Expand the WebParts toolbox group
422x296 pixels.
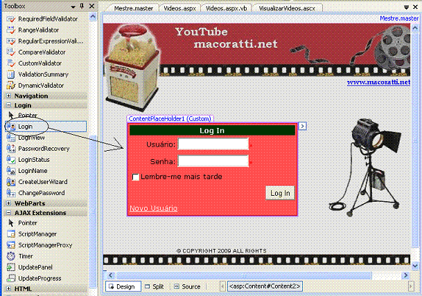[x=8, y=203]
